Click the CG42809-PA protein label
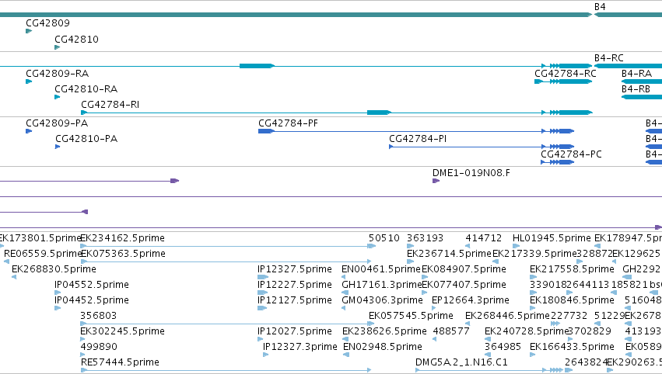 57,123
